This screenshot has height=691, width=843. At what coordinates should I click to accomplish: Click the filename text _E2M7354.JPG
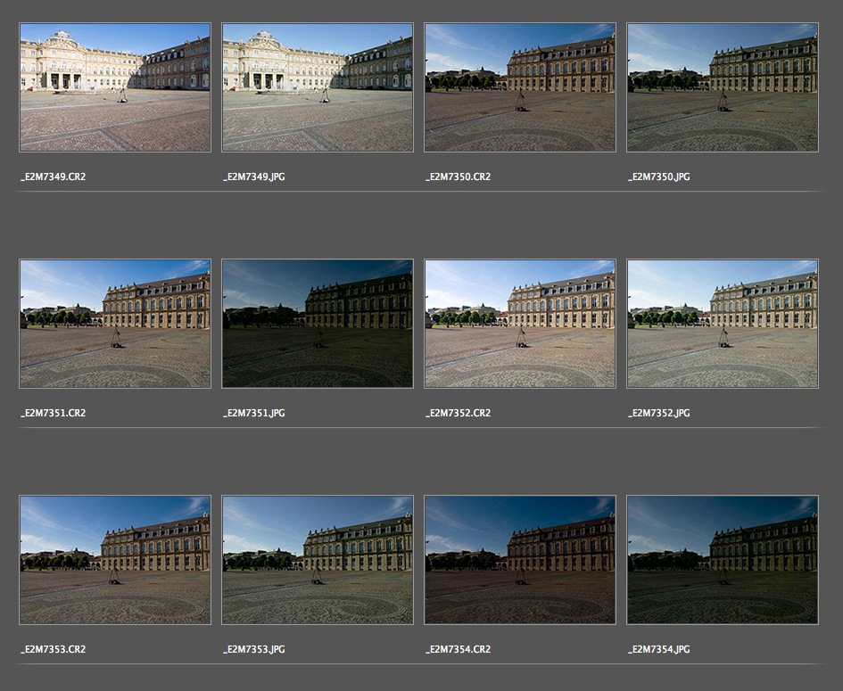pos(659,650)
